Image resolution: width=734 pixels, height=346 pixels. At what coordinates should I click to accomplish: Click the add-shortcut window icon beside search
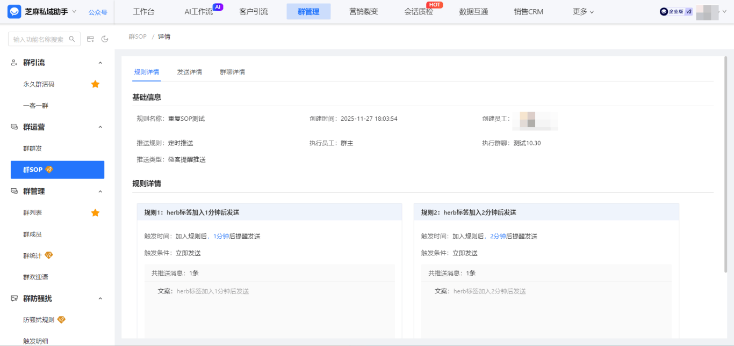pyautogui.click(x=90, y=39)
